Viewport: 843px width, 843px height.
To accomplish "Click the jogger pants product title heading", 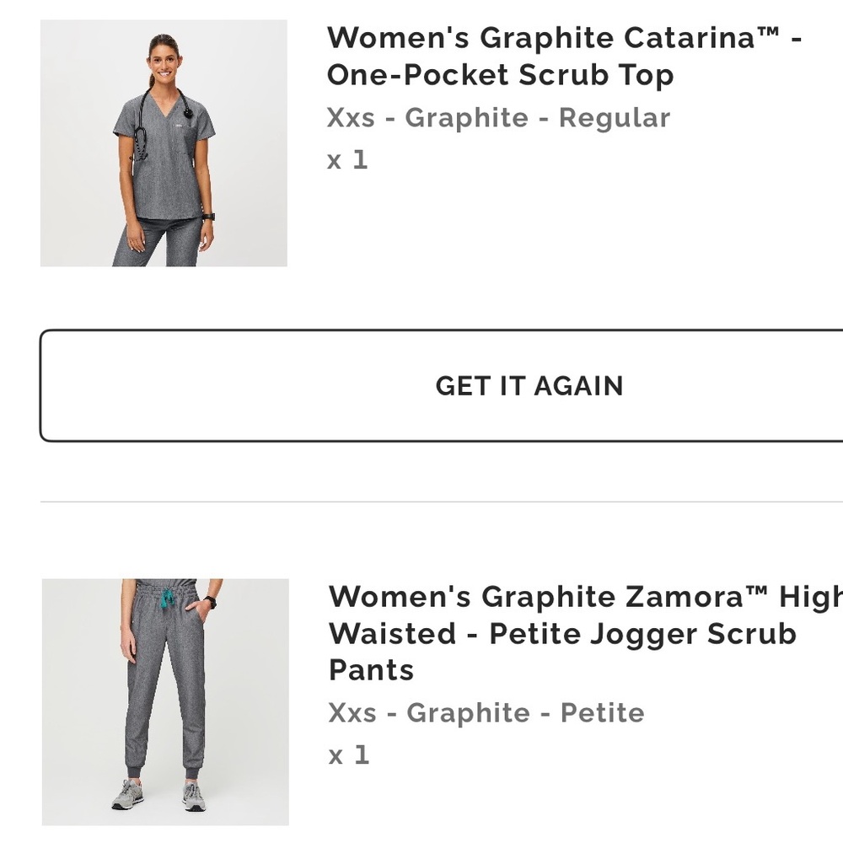I will 563,633.
